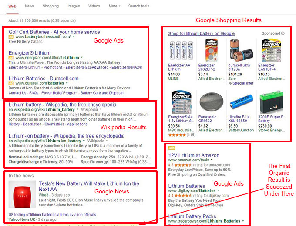The height and width of the screenshot is (226, 296).
Task: Open Lithium-ion battery Wikipedia result
Action: pyautogui.click(x=67, y=136)
